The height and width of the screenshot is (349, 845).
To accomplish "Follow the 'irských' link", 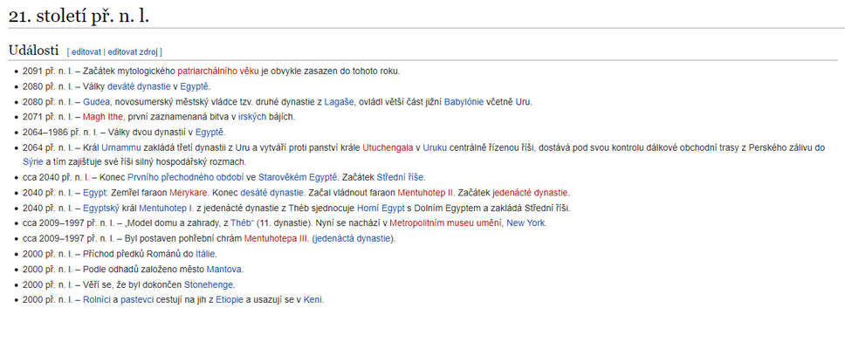I will tap(252, 117).
